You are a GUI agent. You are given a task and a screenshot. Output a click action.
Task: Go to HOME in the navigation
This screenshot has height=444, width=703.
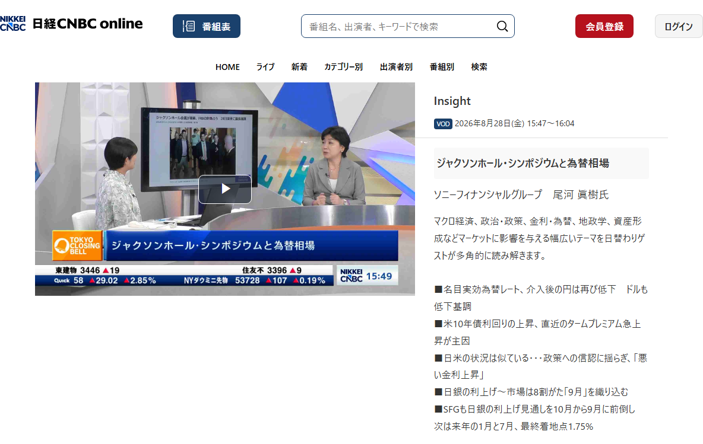[x=227, y=67]
